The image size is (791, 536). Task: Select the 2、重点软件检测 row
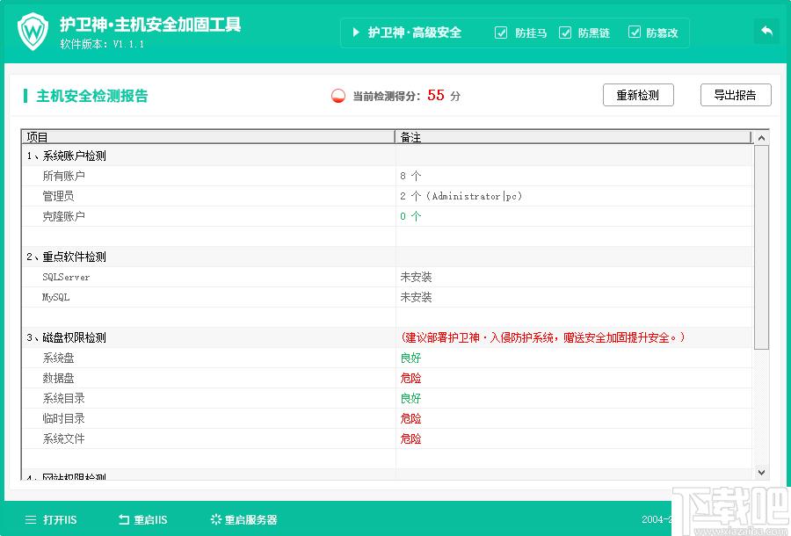387,257
